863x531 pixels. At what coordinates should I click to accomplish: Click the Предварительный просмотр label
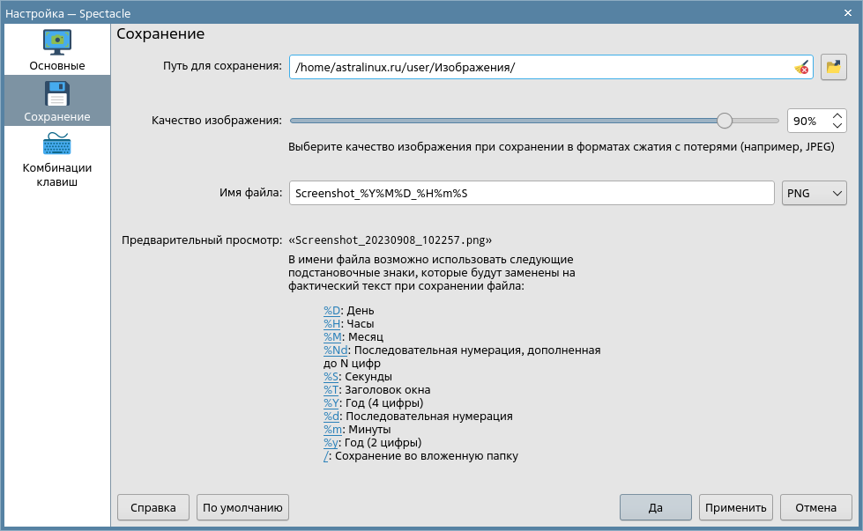[202, 240]
